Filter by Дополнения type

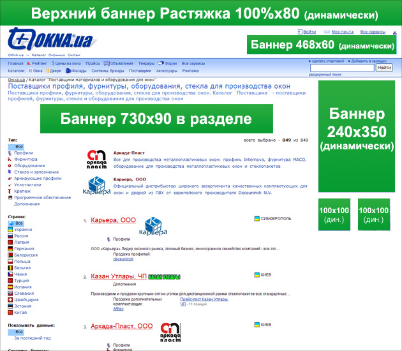[27, 204]
